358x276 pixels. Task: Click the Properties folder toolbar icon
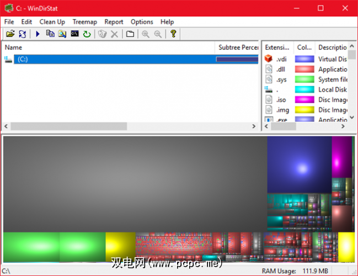click(130, 34)
